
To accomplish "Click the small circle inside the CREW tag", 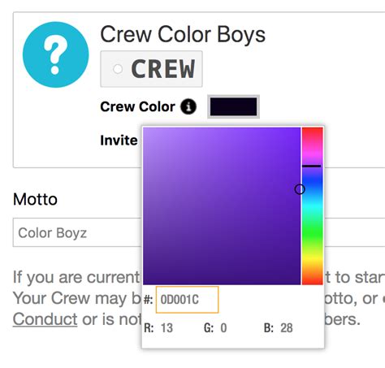I will point(118,69).
